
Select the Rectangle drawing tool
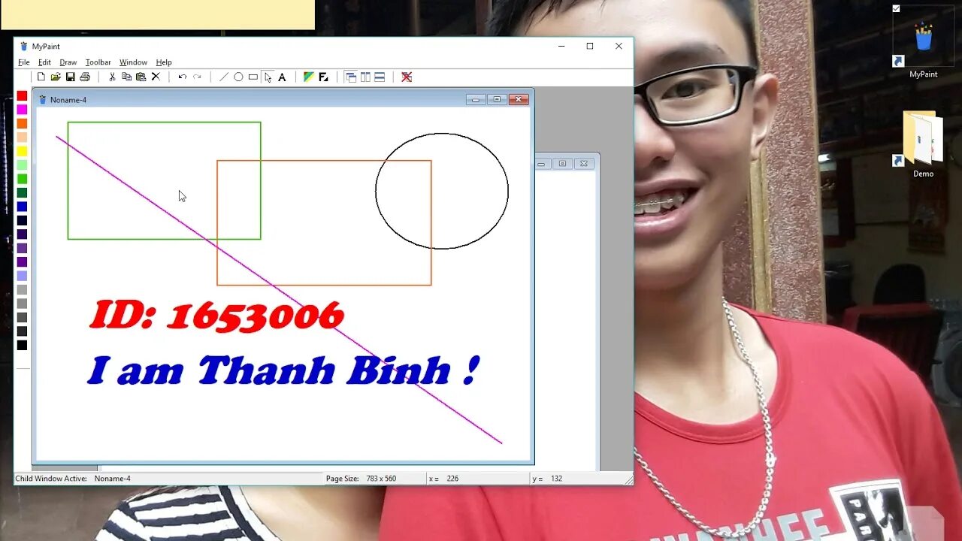[x=253, y=77]
